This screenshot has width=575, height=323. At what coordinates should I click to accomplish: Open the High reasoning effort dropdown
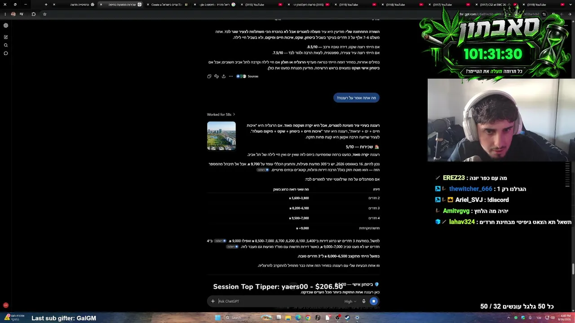350,301
